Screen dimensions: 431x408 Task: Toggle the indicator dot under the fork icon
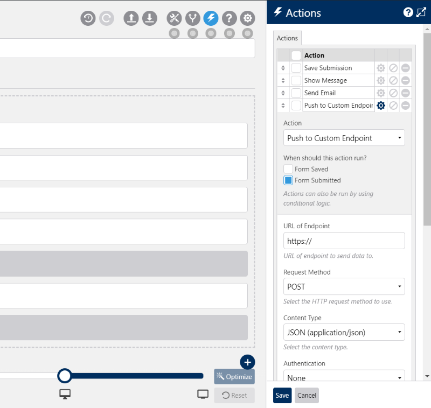pyautogui.click(x=193, y=33)
